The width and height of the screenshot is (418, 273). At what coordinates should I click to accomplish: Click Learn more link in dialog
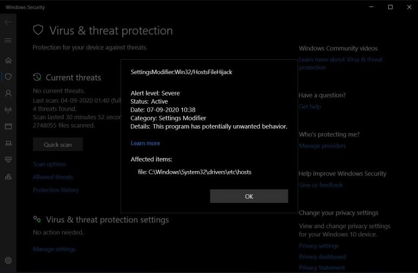point(145,144)
